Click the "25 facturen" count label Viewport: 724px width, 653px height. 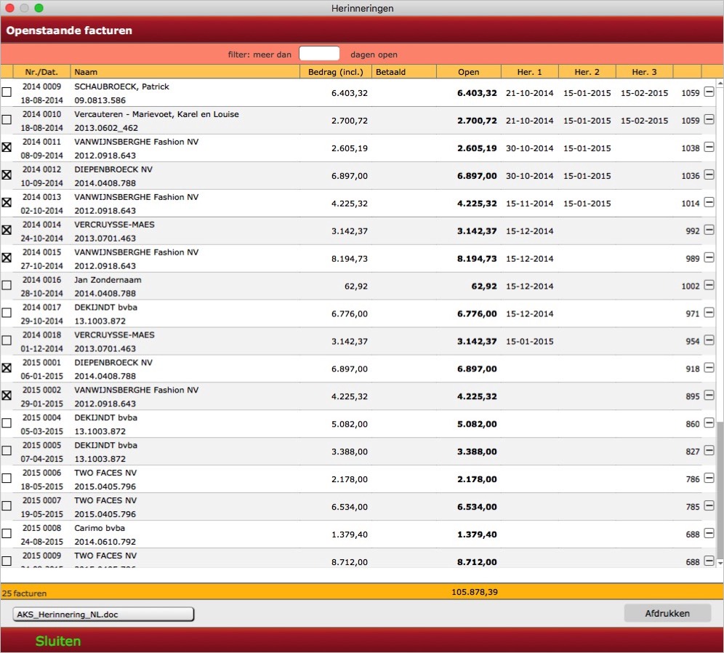(25, 593)
